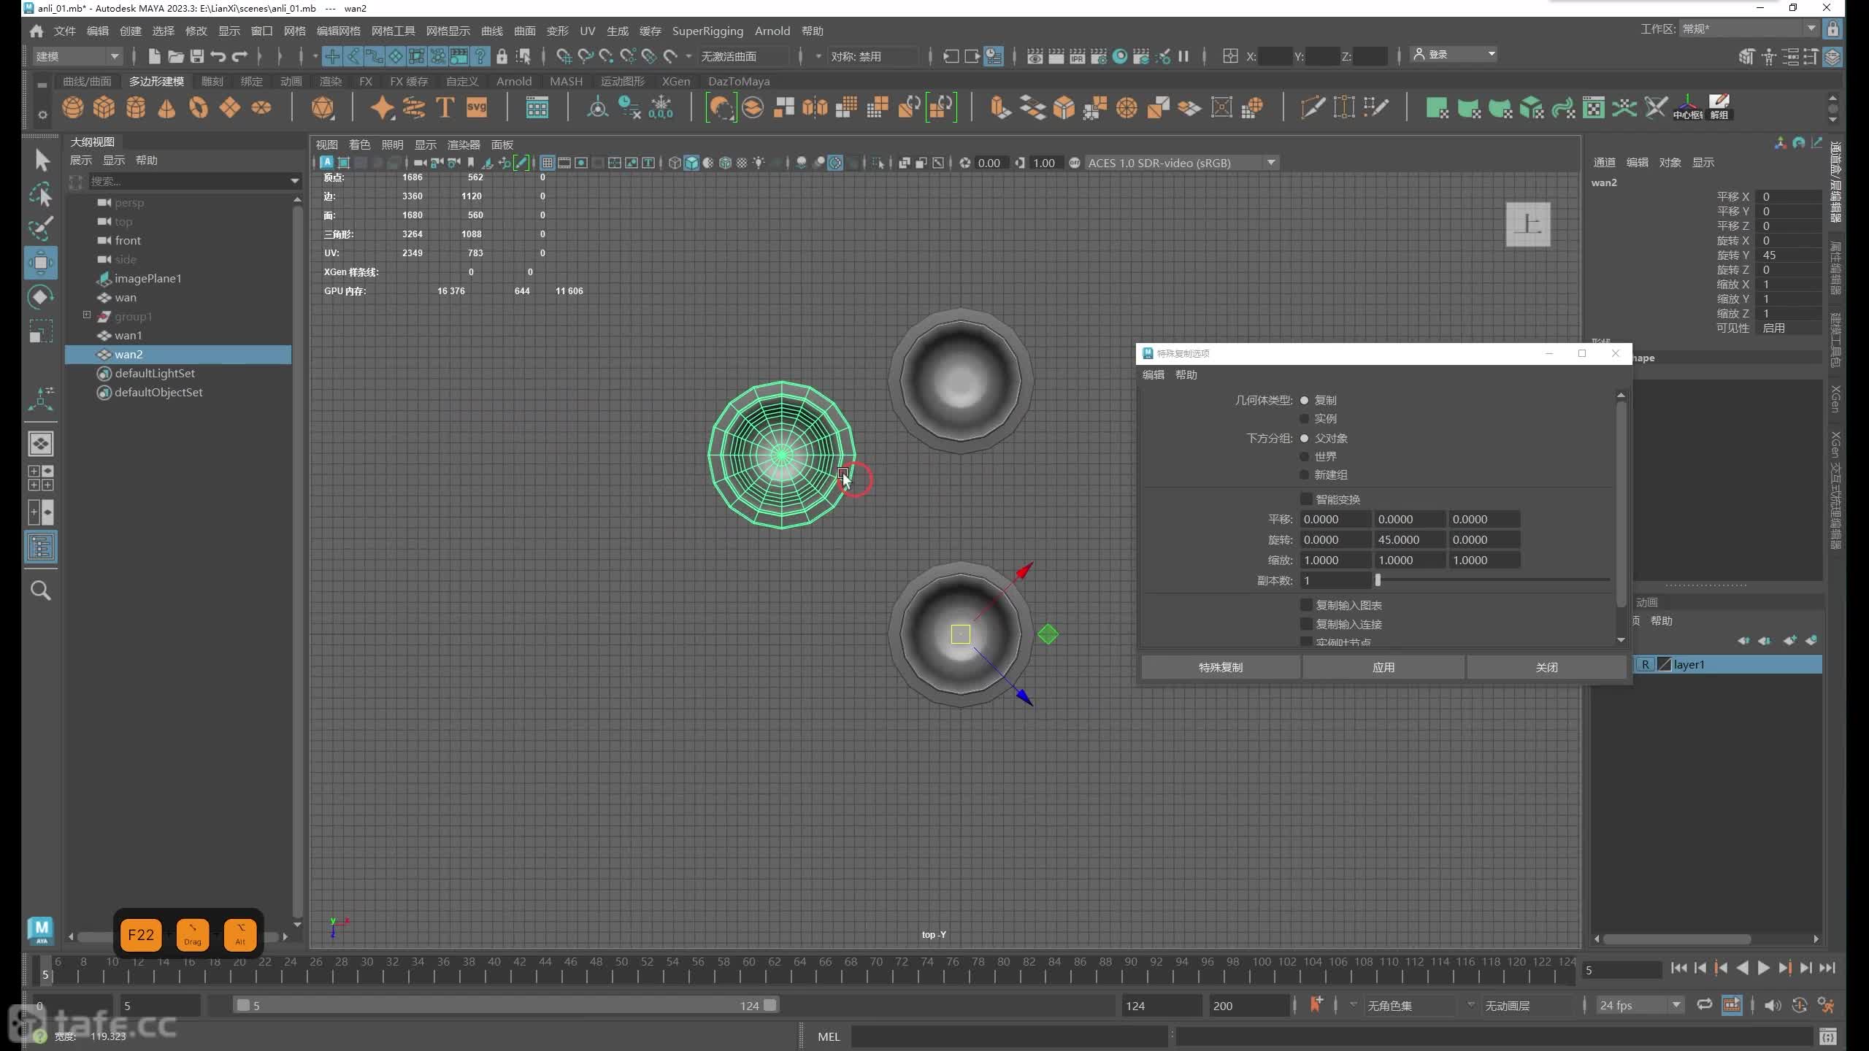Open the 建模 menu set dropdown
The width and height of the screenshot is (1869, 1051).
tap(77, 56)
